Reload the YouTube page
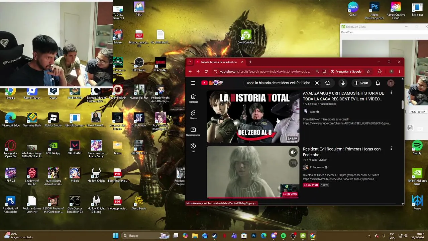Viewport: 428px width, 241px height. point(206,71)
